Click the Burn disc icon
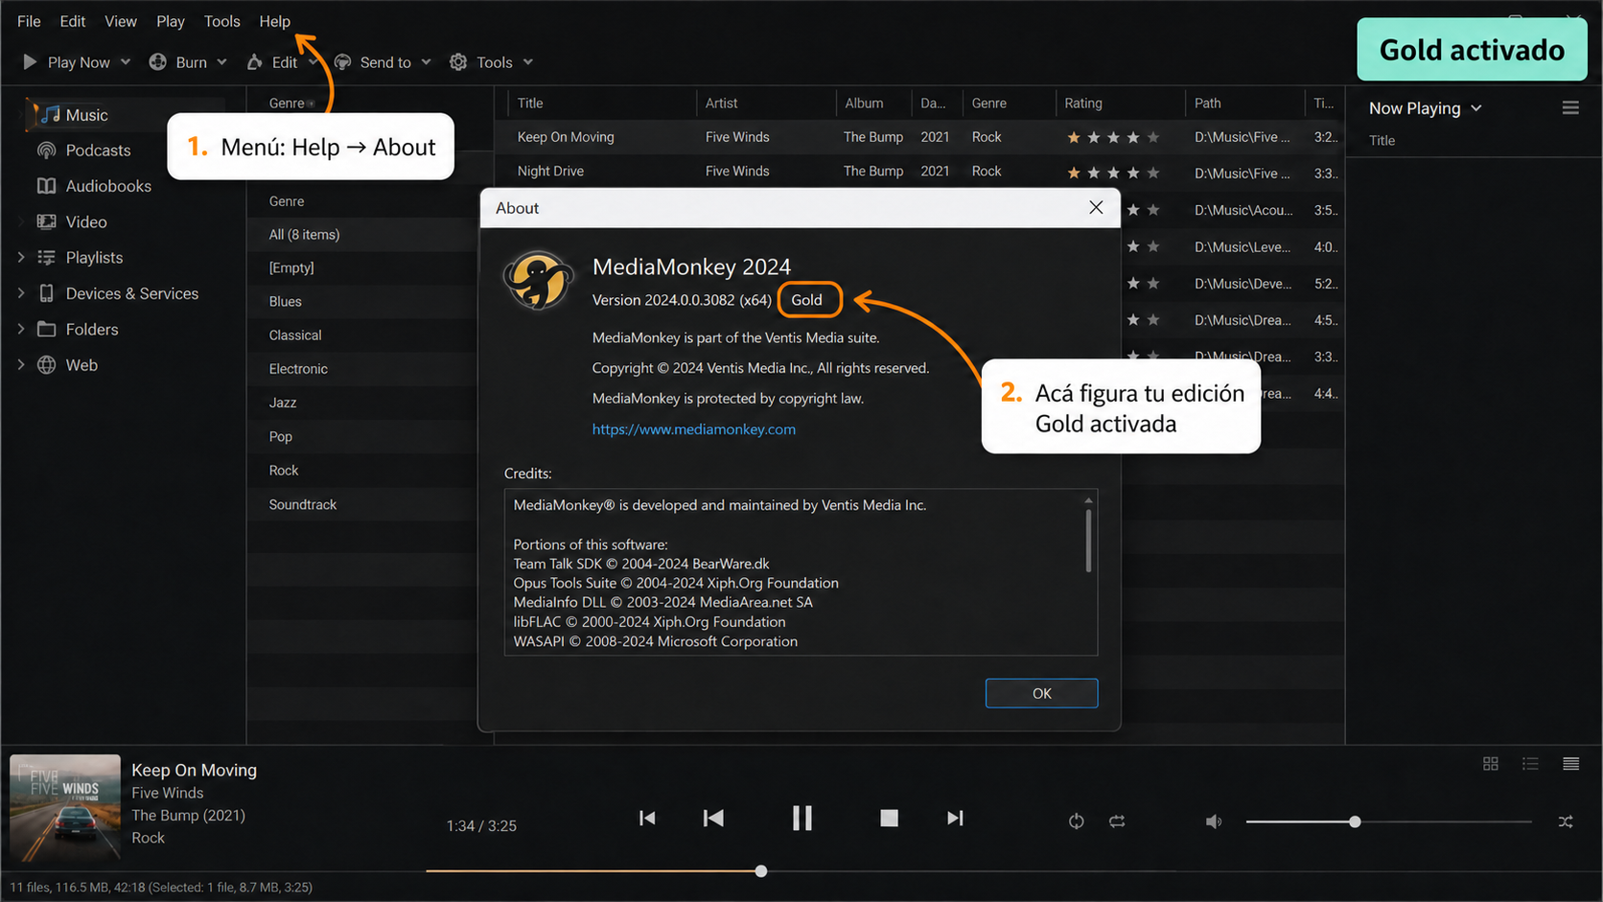The width and height of the screenshot is (1603, 902). point(158,62)
